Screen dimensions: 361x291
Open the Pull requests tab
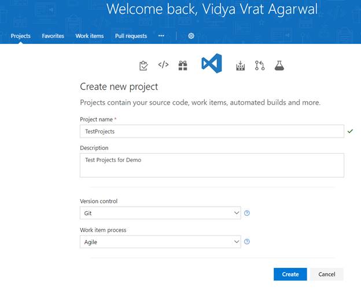131,36
